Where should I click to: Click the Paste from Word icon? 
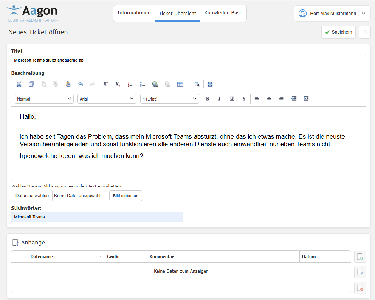pos(68,84)
